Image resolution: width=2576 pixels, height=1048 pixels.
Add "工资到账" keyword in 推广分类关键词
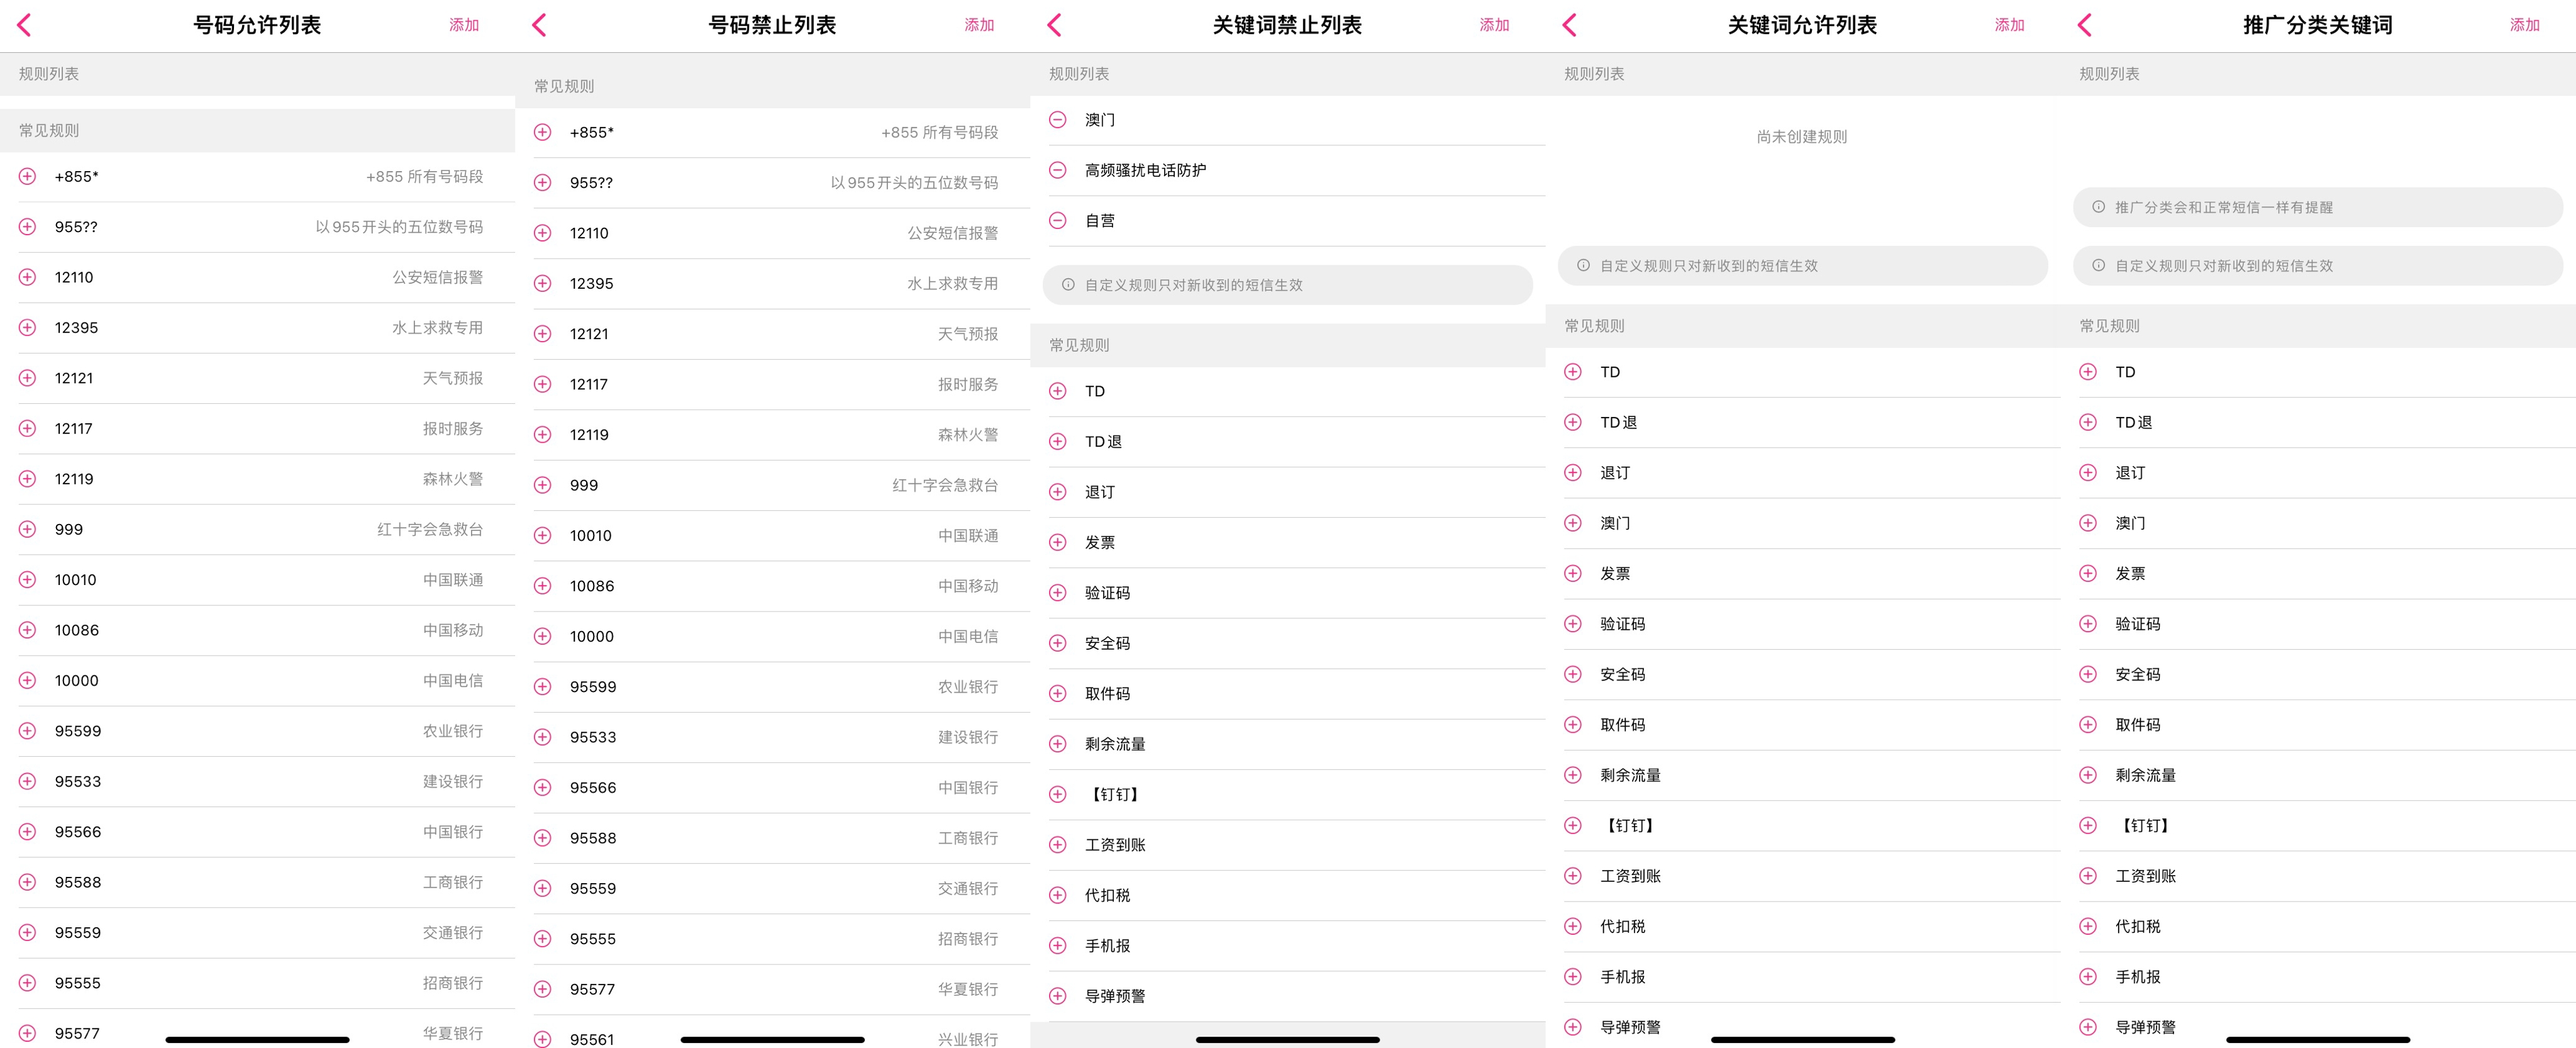coord(2089,875)
